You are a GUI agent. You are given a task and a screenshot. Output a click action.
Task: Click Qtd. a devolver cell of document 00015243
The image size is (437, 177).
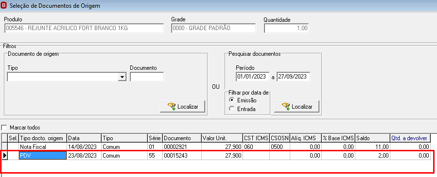(x=410, y=156)
